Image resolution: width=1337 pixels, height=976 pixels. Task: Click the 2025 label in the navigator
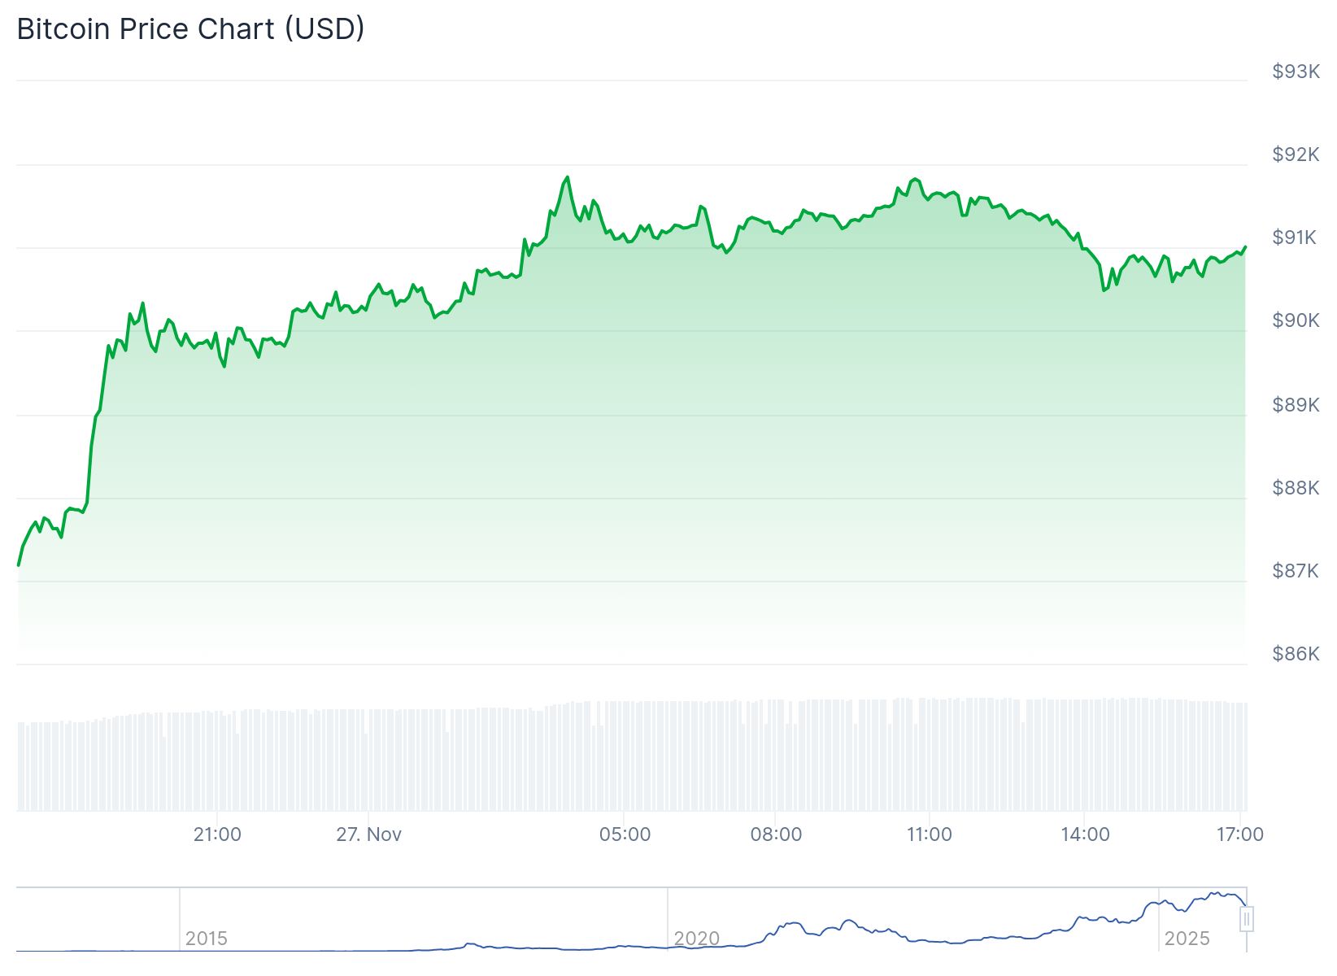(x=1187, y=939)
